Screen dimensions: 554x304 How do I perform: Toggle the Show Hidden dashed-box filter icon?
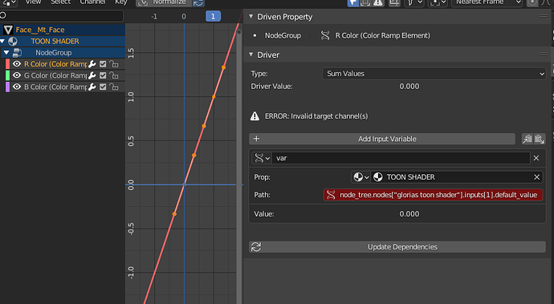(x=365, y=3)
